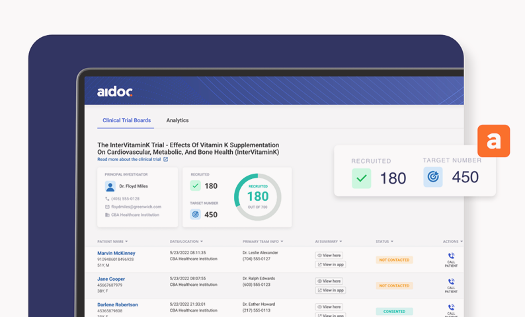The image size is (525, 317).
Task: Click green checkmark next to recruited 180
Action: (195, 186)
